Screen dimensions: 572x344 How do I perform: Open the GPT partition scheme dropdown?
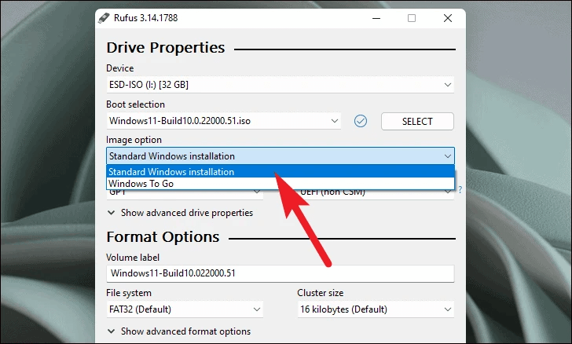coord(185,192)
